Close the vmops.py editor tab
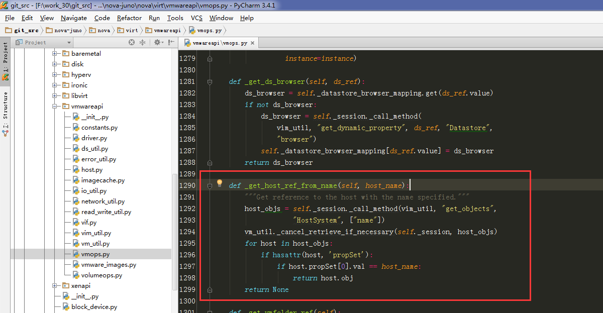This screenshot has width=603, height=313. pos(253,43)
